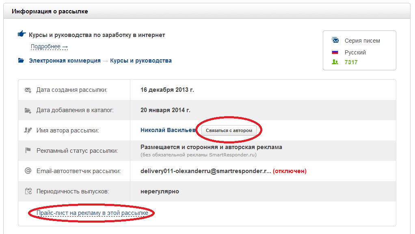
Task: Expand details via the Подробнее link
Action: click(x=49, y=47)
